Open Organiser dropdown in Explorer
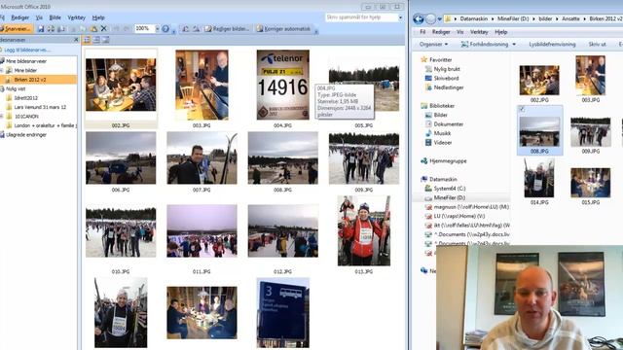The height and width of the screenshot is (350, 623). pyautogui.click(x=433, y=44)
